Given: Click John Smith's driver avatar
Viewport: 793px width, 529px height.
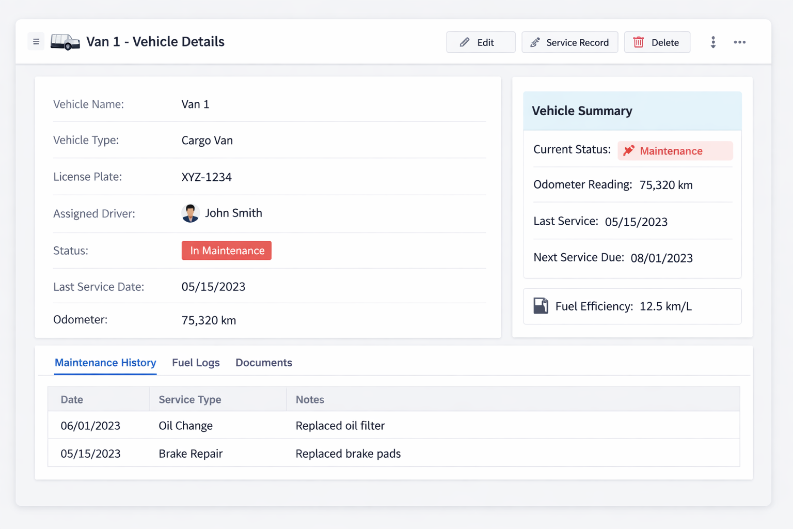Looking at the screenshot, I should [x=191, y=213].
